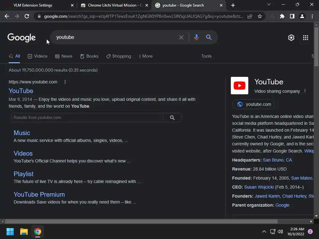The image size is (319, 239).
Task: Open network status tray icon
Action: (x=273, y=232)
